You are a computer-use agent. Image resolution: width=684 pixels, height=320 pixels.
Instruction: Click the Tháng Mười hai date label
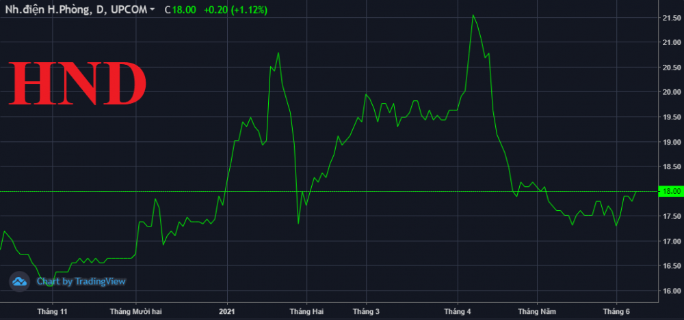[x=136, y=312]
